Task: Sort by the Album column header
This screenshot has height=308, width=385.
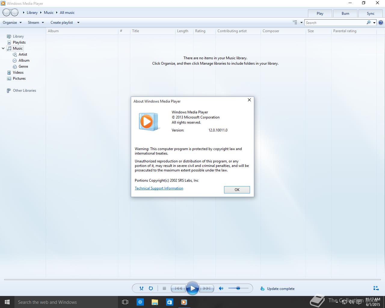Action: click(82, 31)
